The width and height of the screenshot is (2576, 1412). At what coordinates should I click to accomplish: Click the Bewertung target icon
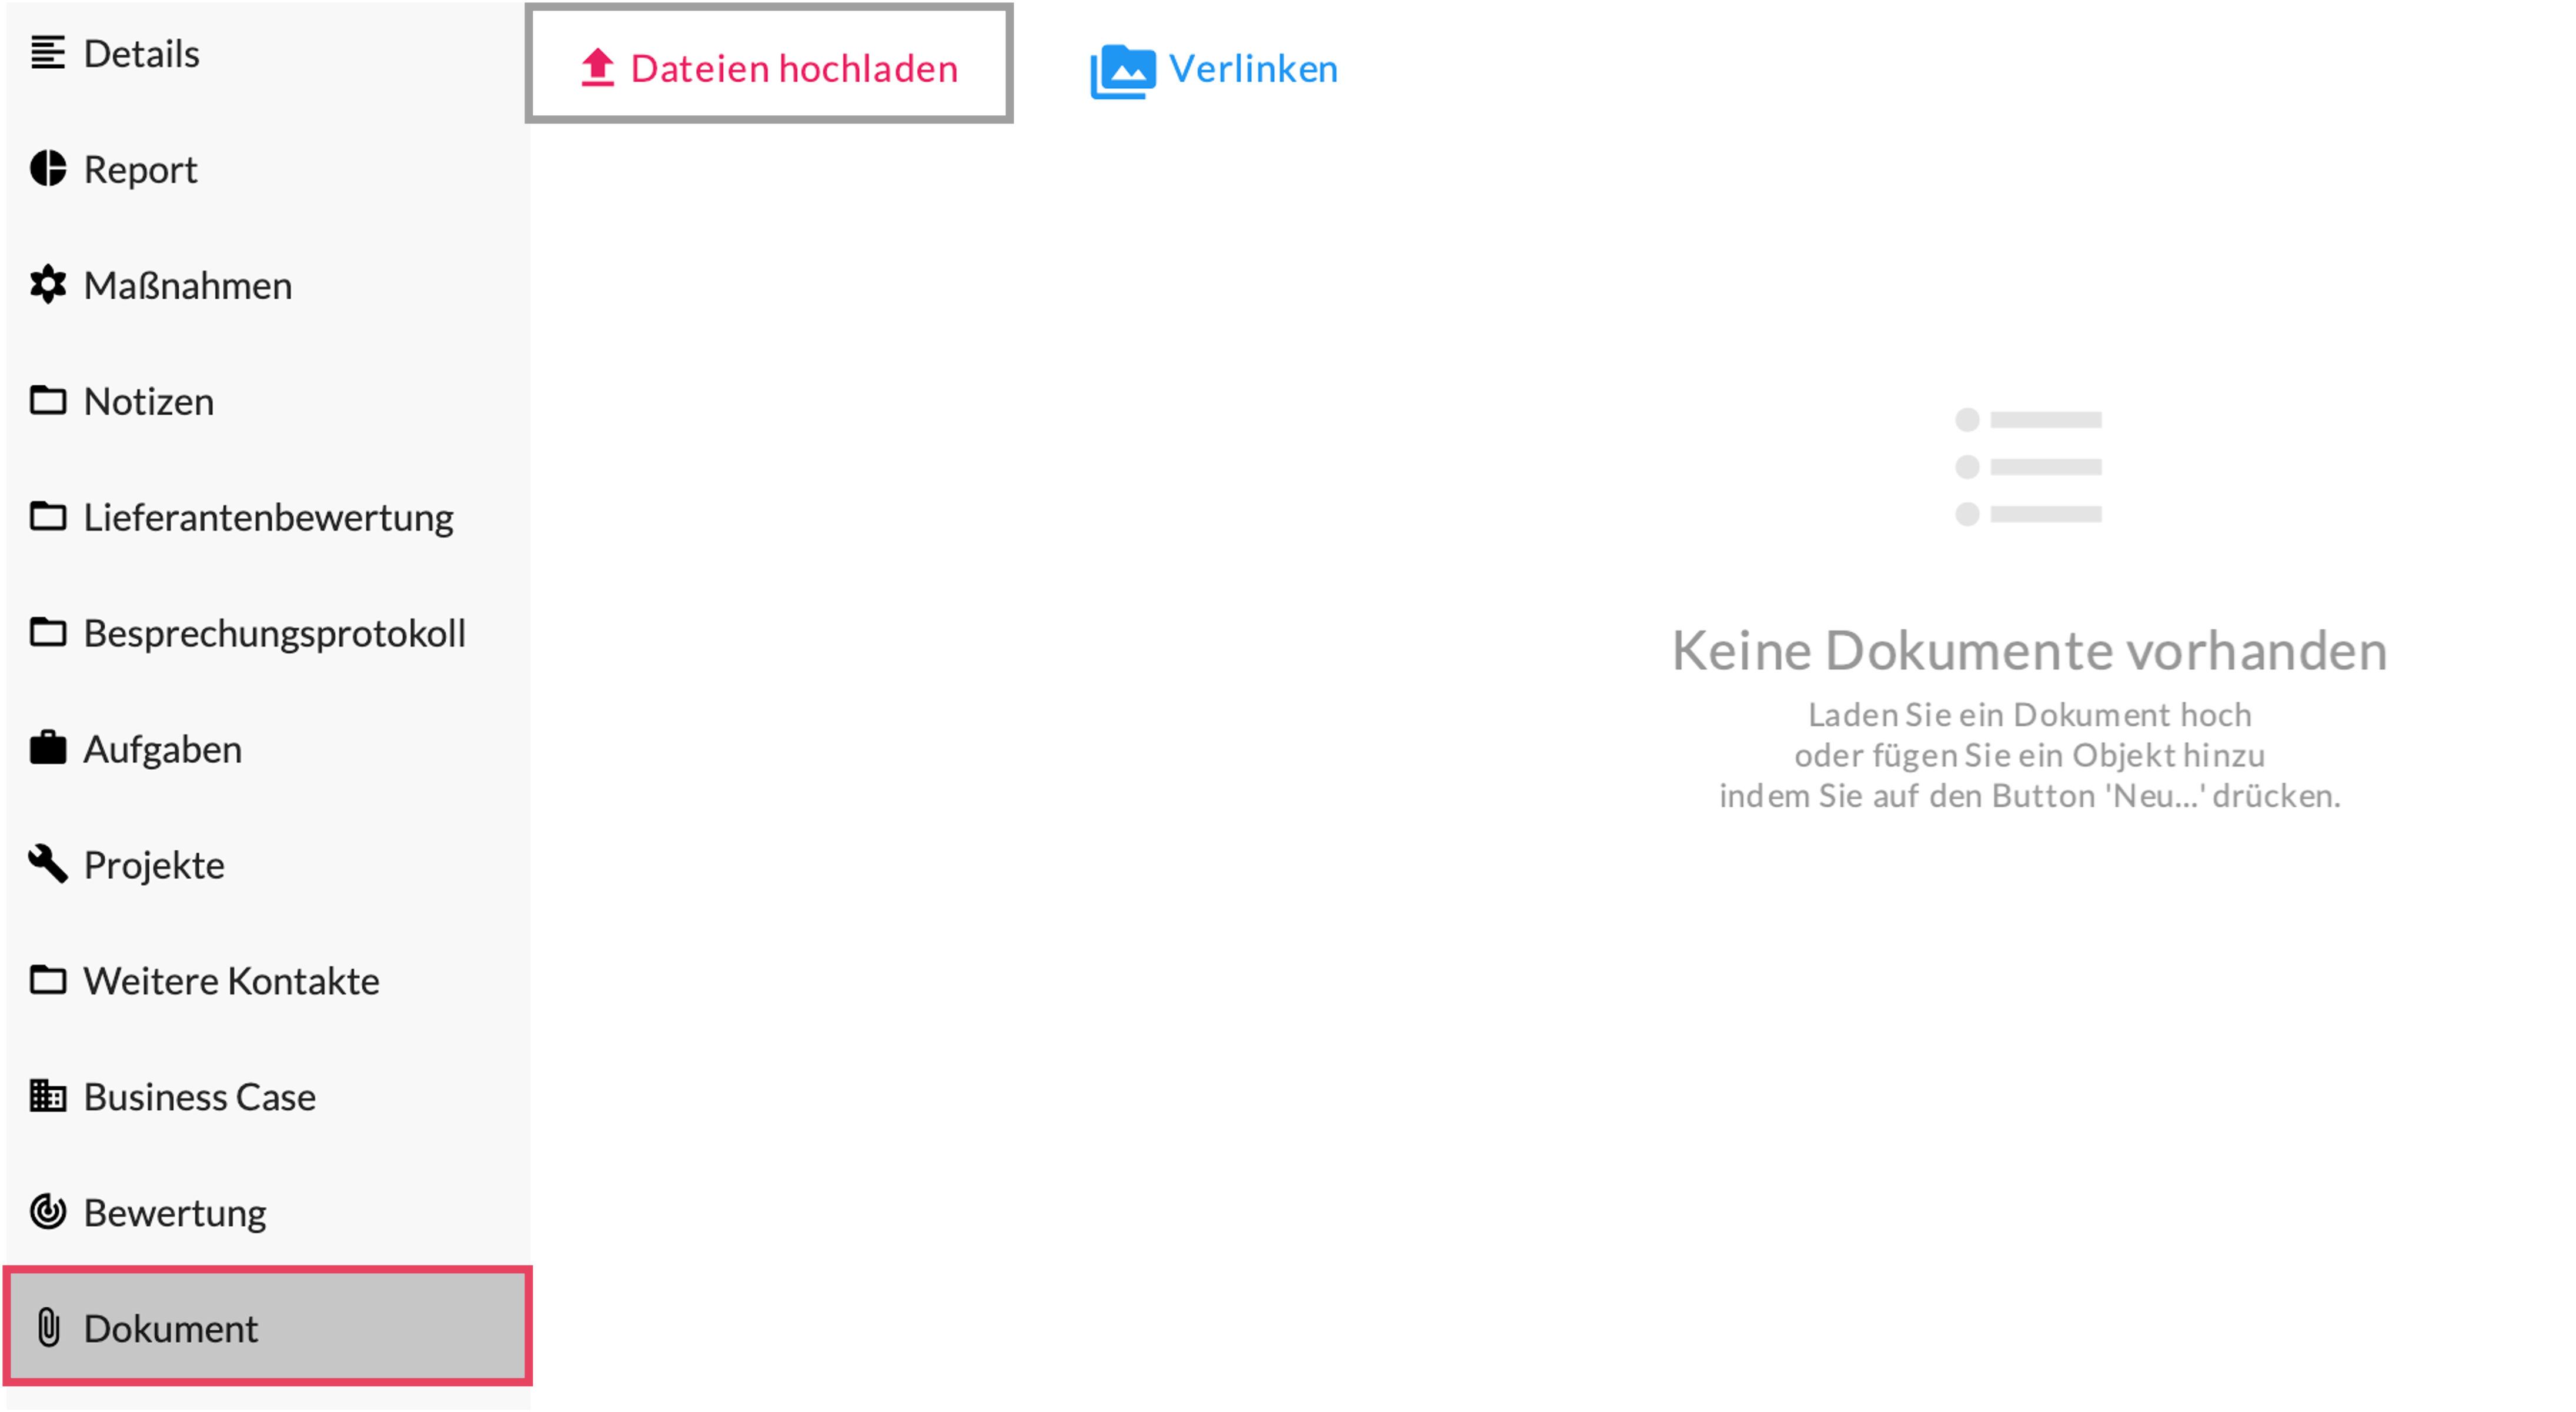click(x=48, y=1212)
